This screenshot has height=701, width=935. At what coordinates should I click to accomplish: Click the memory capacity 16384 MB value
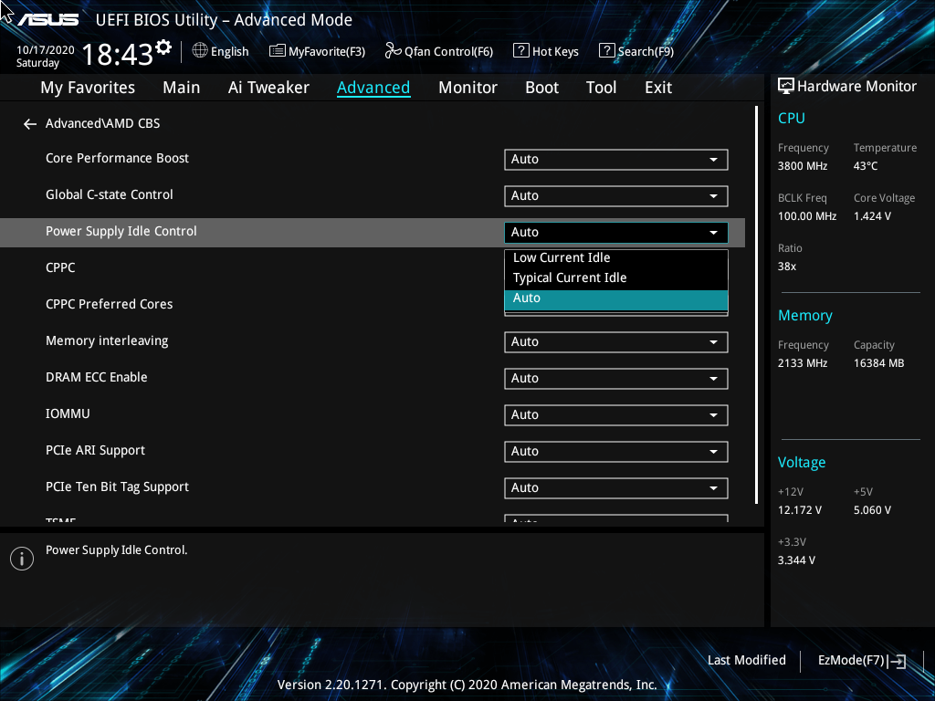click(x=878, y=363)
